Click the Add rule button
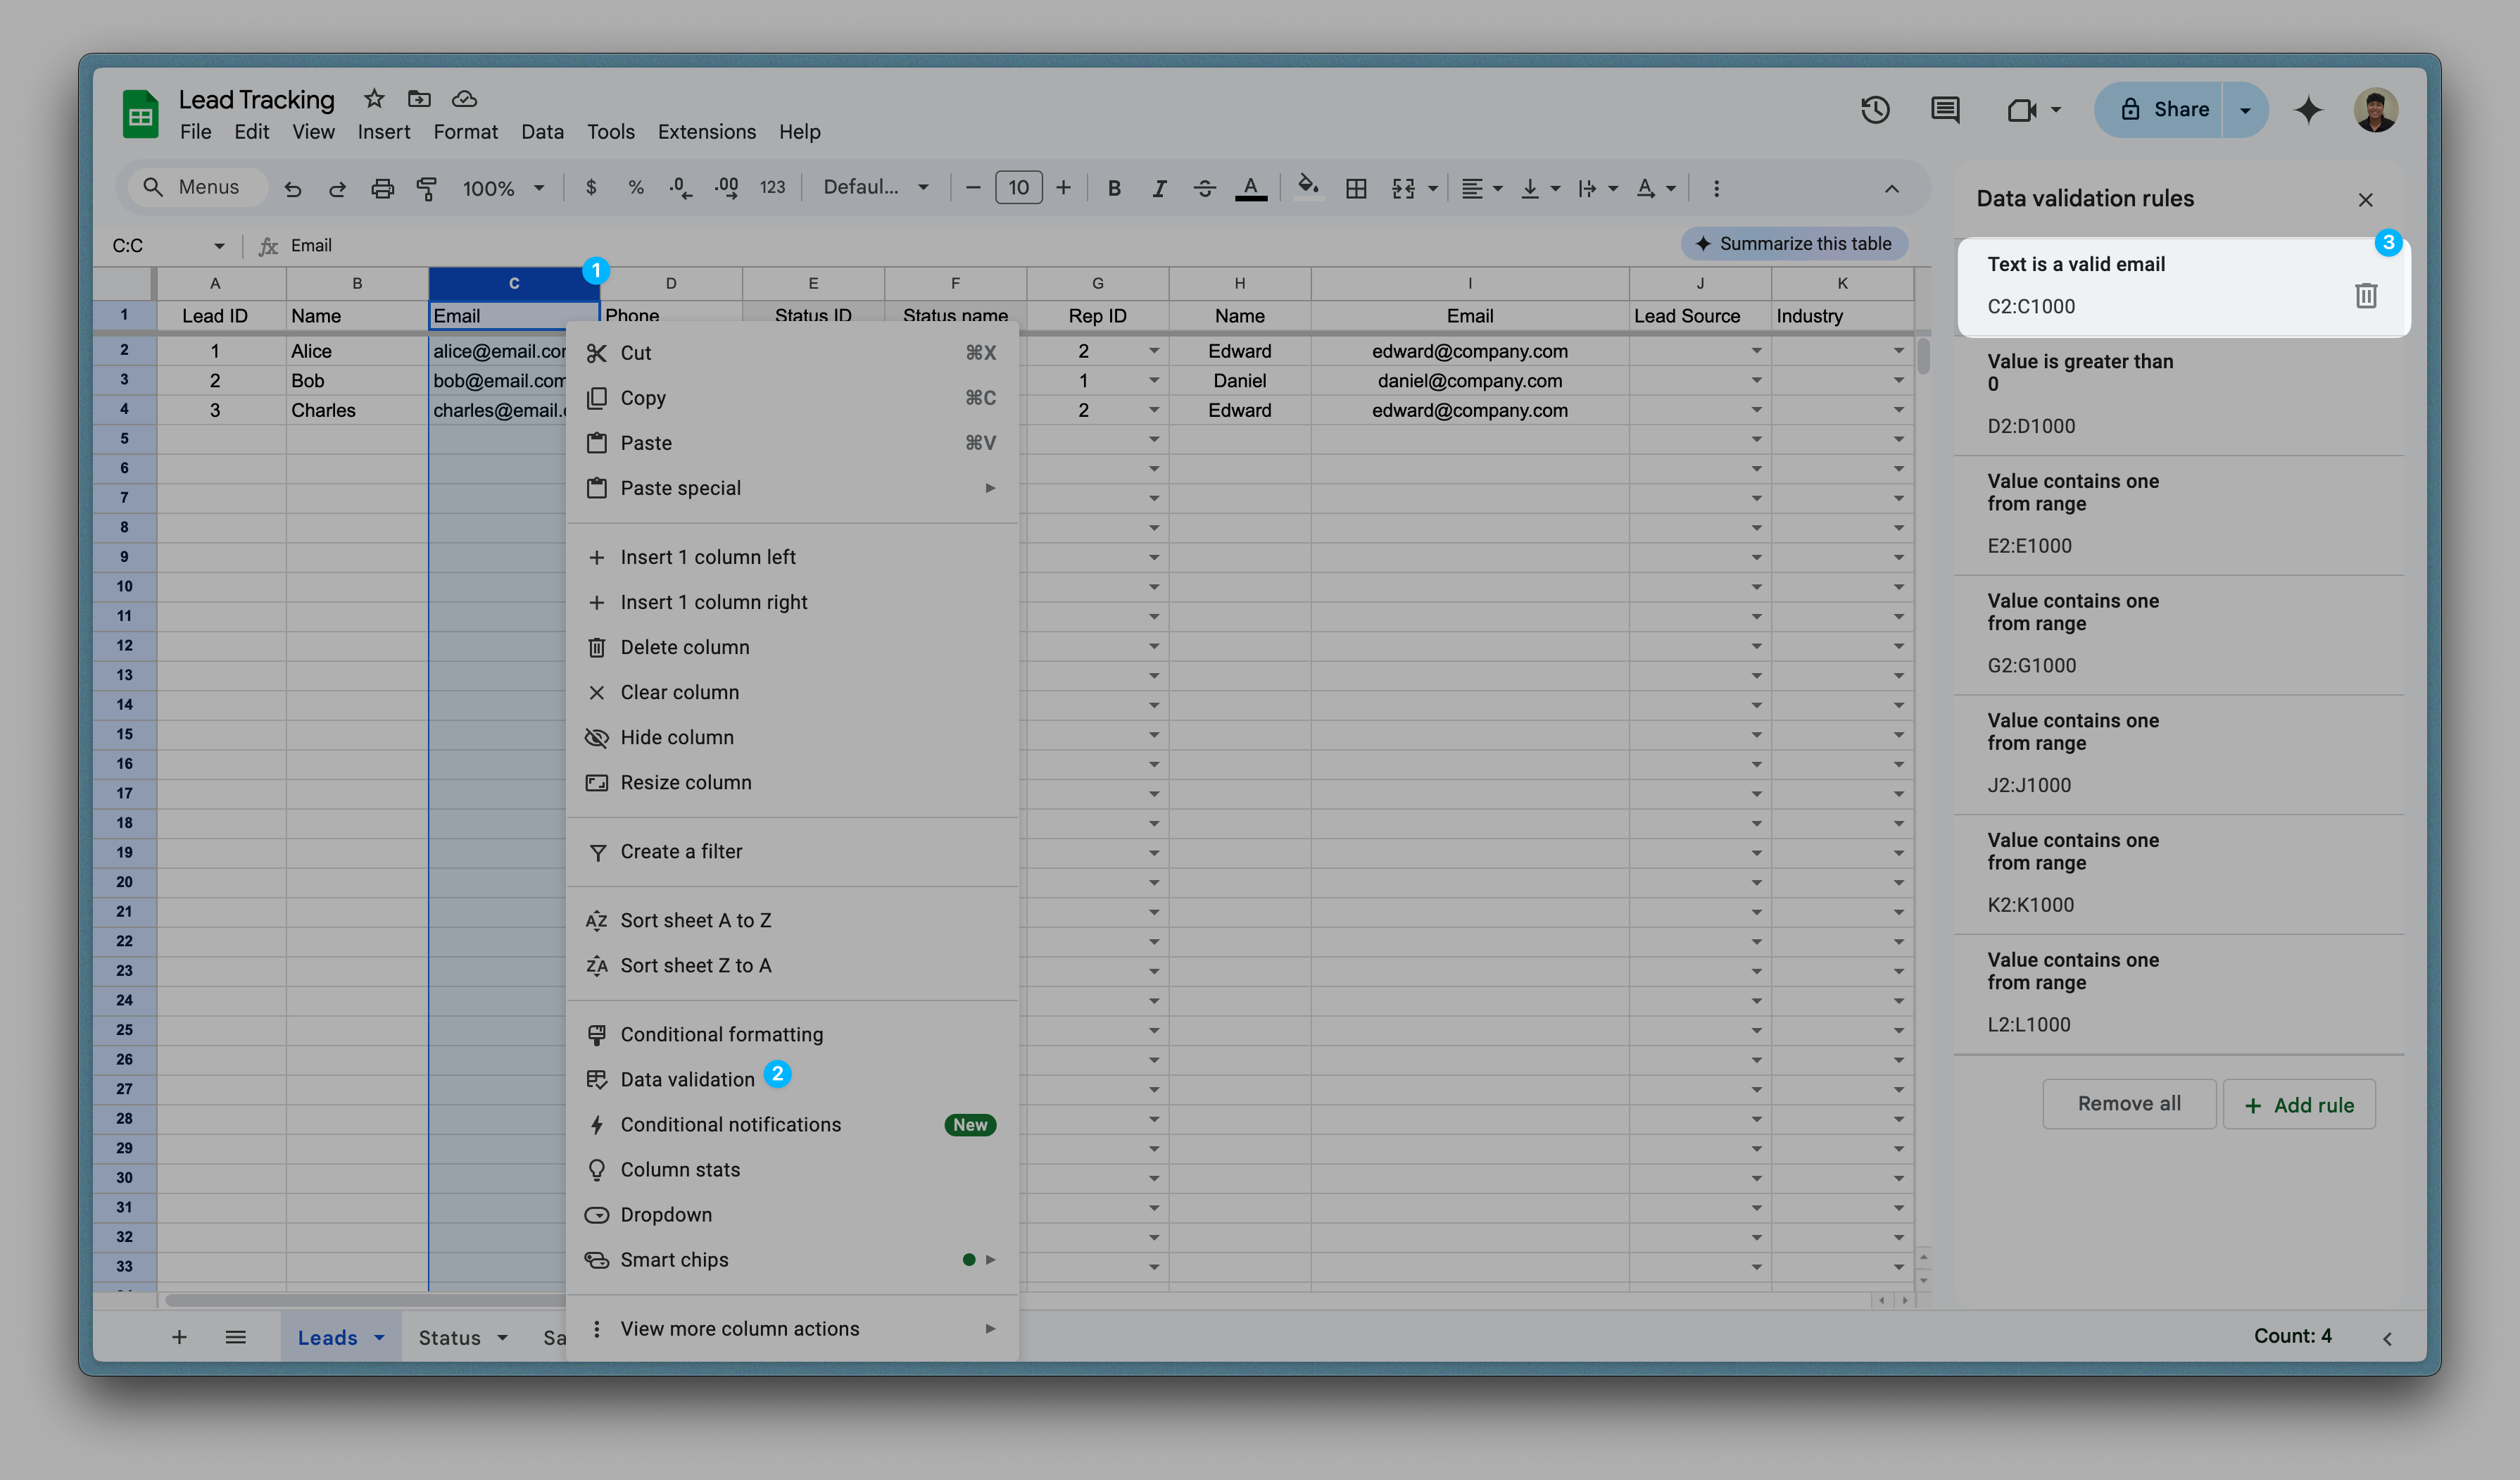Screen dimensions: 2520x1480 click(2299, 1105)
